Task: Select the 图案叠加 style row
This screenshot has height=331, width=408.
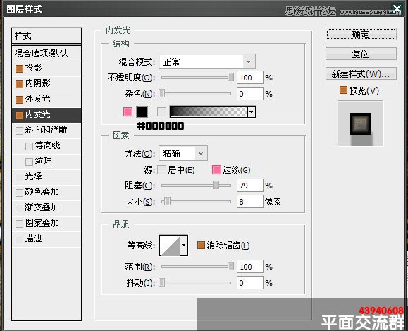Action: pos(47,224)
